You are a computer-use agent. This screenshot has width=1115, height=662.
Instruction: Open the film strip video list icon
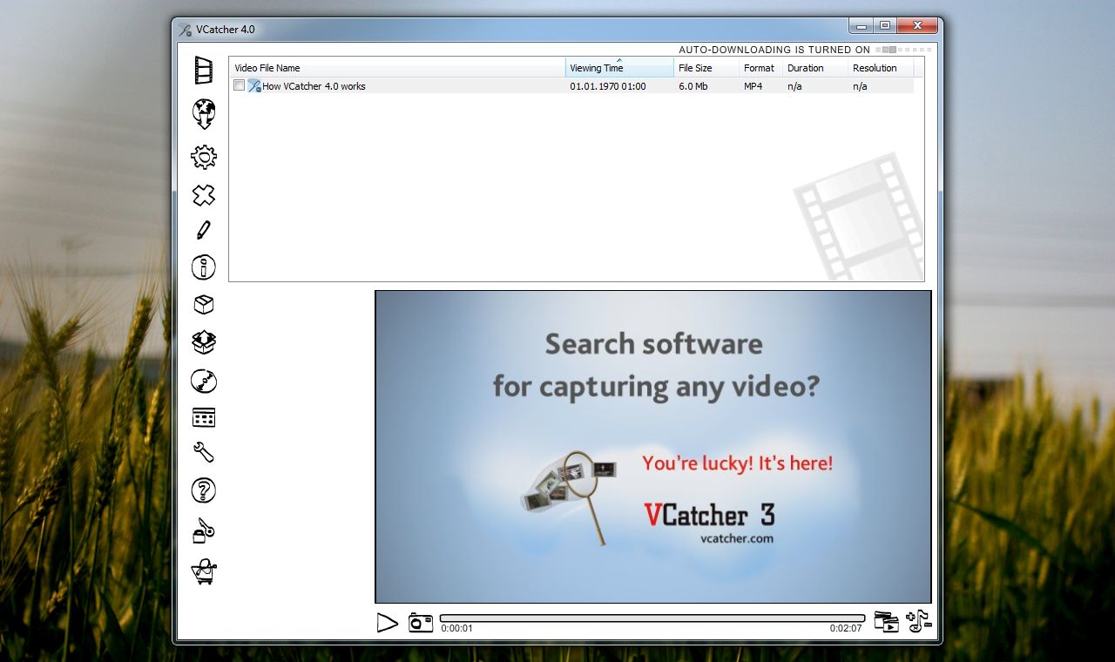[x=204, y=70]
